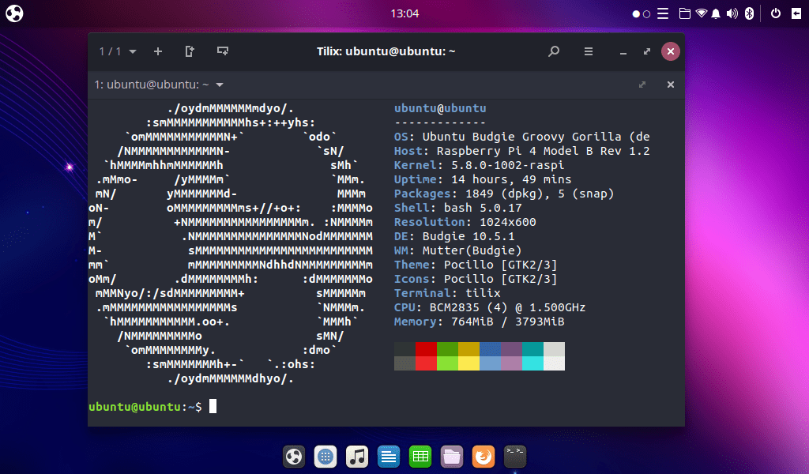
Task: Launch Firefox from the dock
Action: coord(483,456)
